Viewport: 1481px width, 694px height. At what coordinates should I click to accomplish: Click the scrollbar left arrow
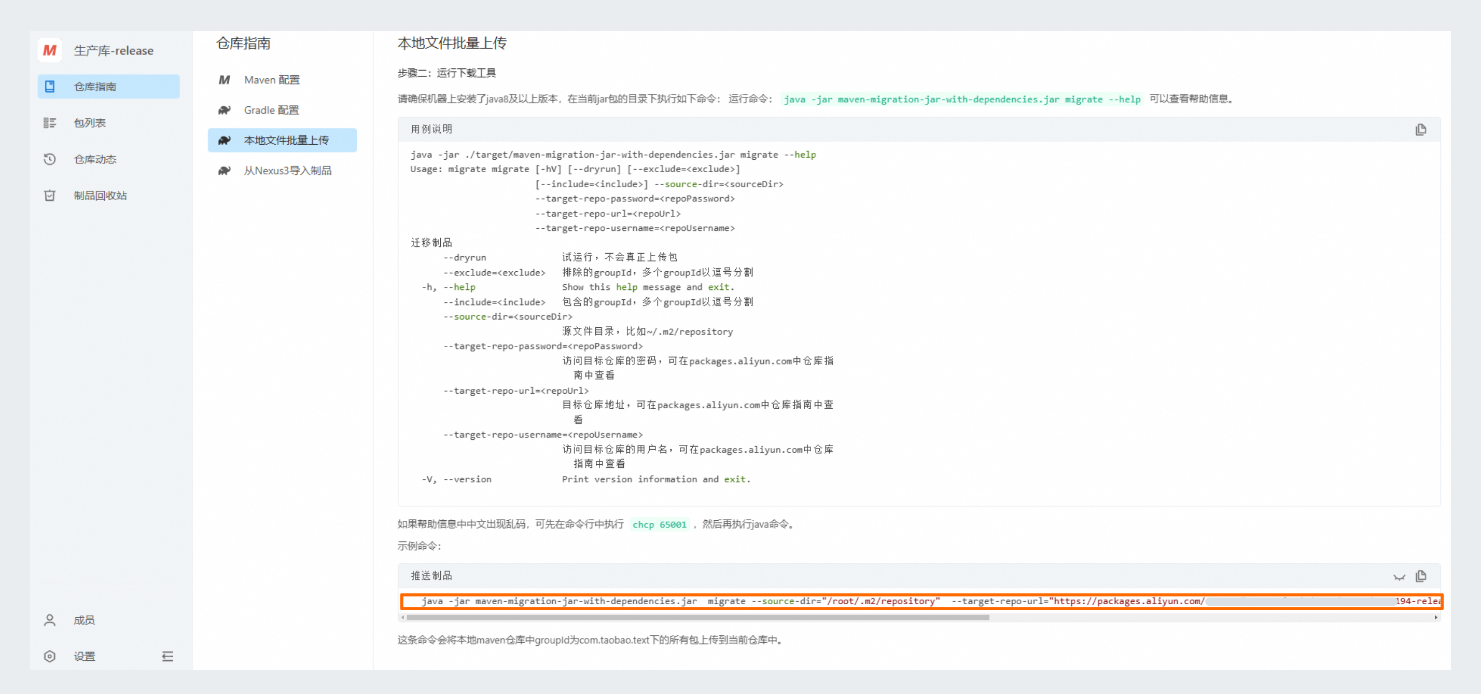coord(402,617)
